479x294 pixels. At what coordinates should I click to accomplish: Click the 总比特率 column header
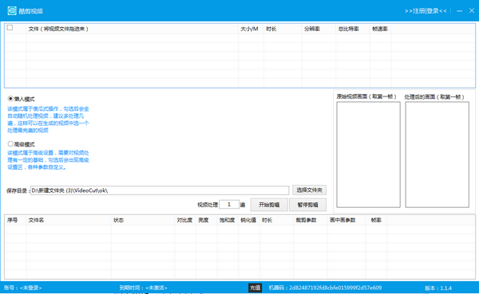click(353, 29)
